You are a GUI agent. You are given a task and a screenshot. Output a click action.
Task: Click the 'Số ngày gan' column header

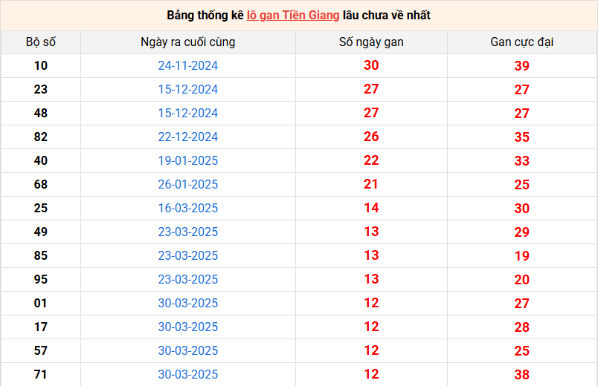[371, 42]
